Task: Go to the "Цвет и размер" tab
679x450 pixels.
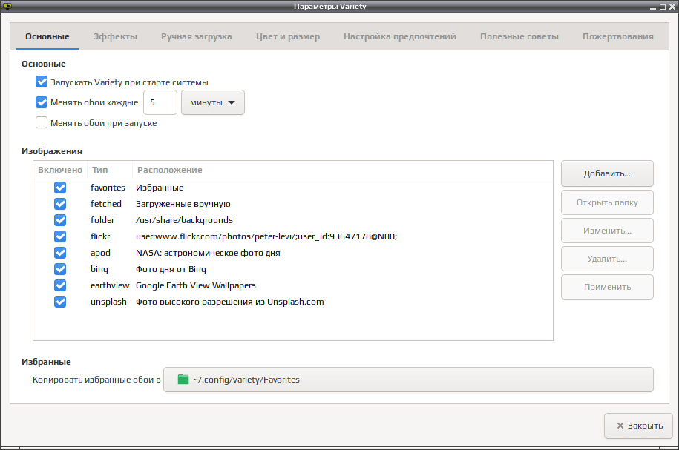Action: coord(287,36)
